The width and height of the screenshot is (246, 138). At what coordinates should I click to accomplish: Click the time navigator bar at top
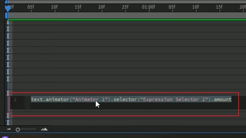tap(127, 2)
